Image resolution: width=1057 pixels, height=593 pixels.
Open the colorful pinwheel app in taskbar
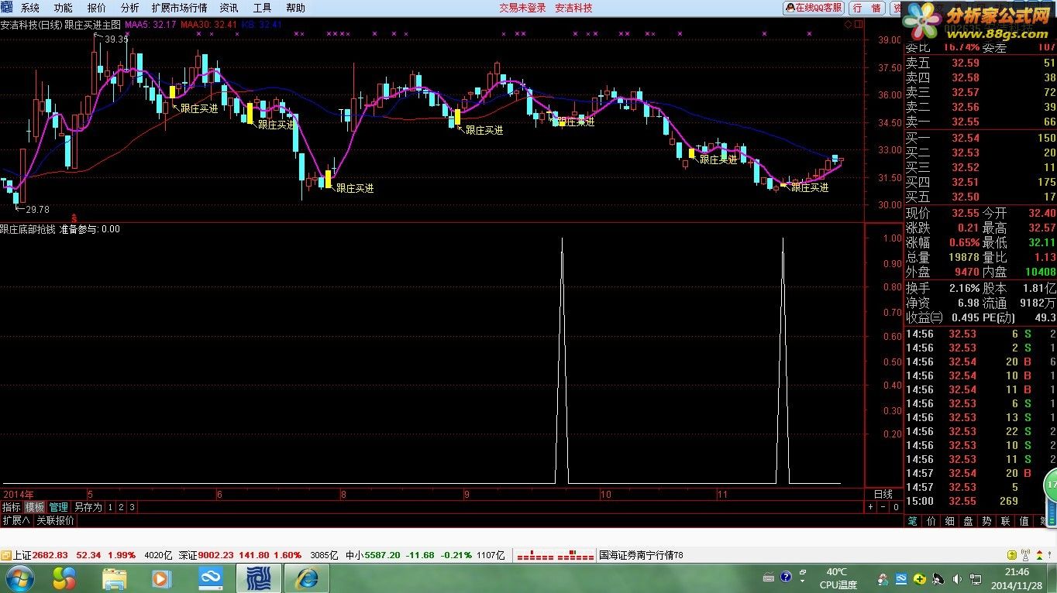point(64,578)
